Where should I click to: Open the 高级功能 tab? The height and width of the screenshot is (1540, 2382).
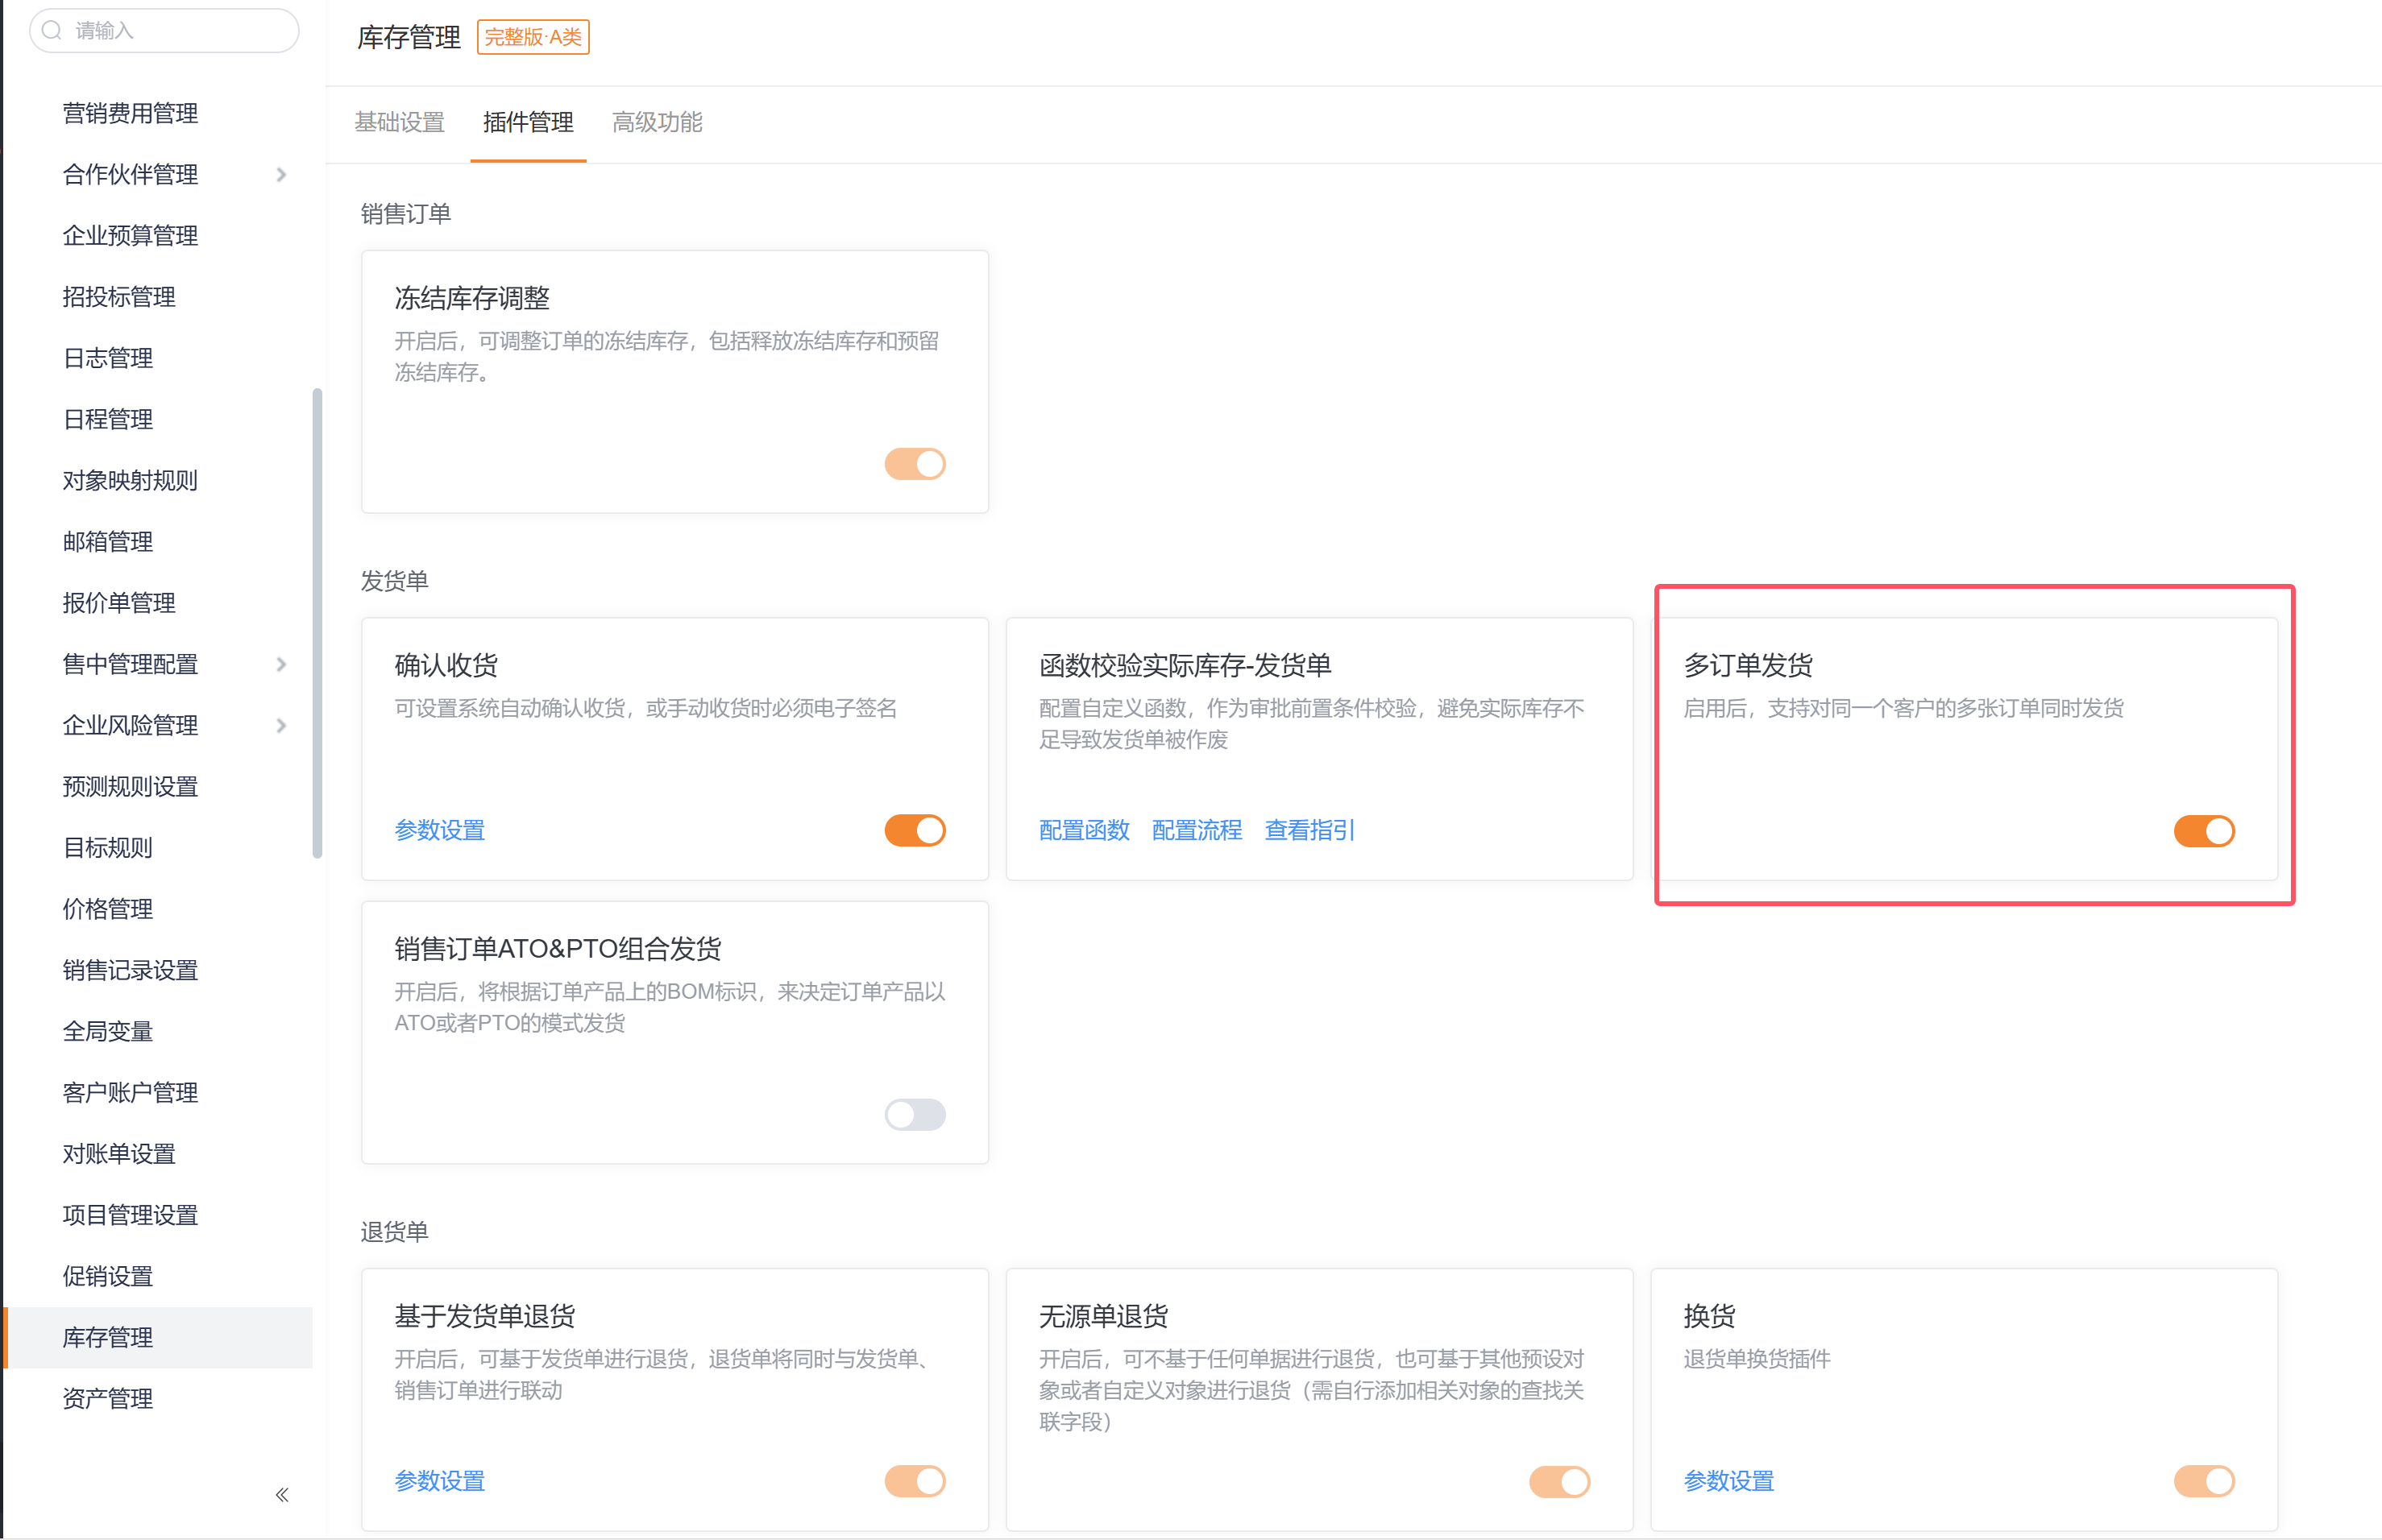coord(656,122)
